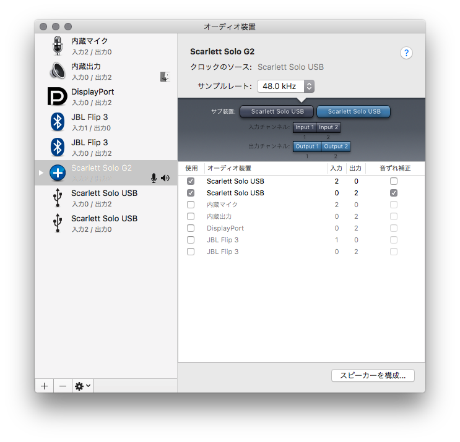Select DisplayPort in device list

click(x=106, y=96)
